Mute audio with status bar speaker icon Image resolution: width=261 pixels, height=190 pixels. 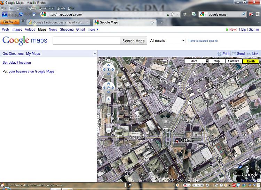click(x=207, y=185)
